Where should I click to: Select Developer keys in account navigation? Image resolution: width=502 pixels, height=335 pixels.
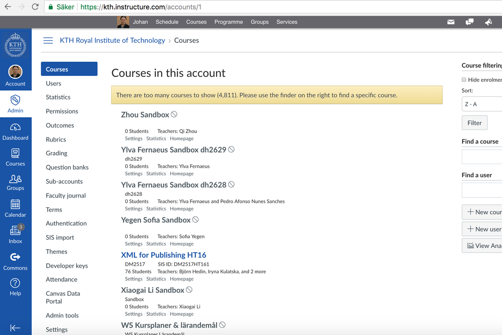(67, 266)
